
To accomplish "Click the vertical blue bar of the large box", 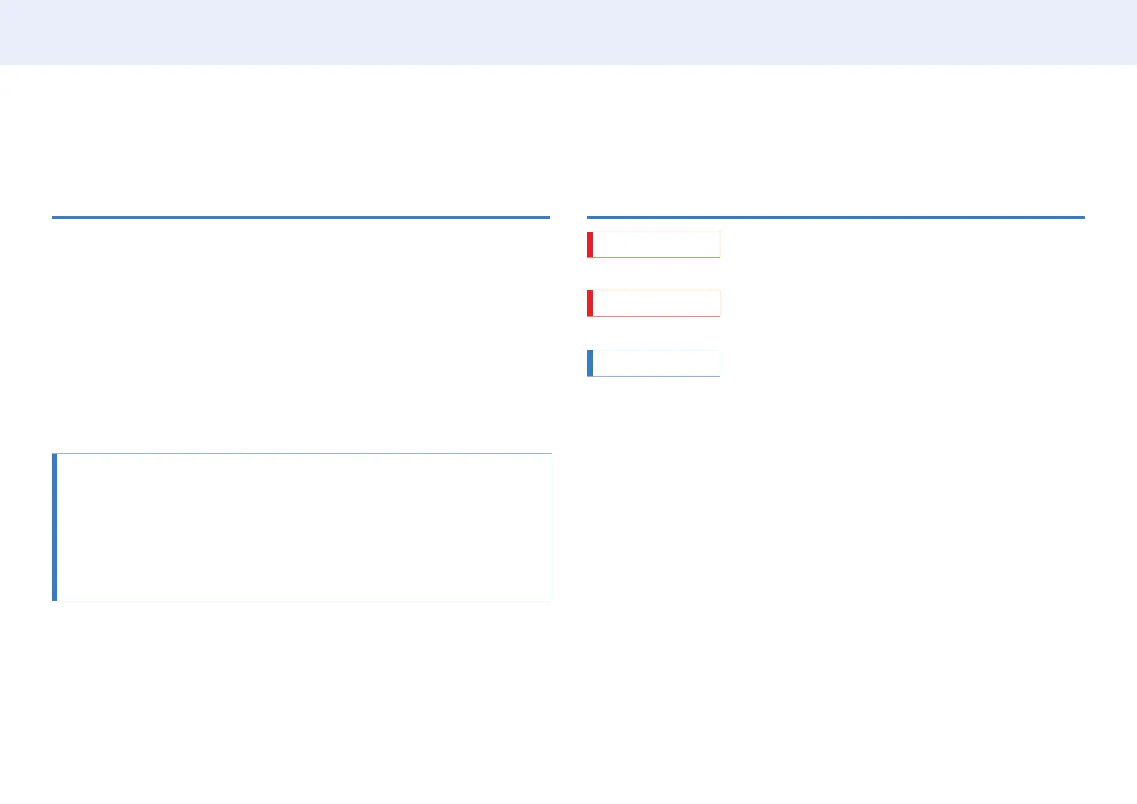I will [x=55, y=527].
